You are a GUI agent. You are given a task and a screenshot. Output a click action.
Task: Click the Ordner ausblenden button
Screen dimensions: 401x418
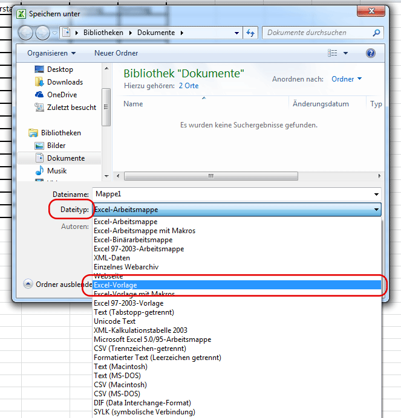pos(57,284)
